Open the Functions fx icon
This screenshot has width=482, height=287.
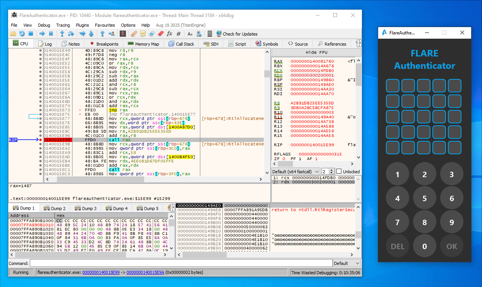pos(169,34)
